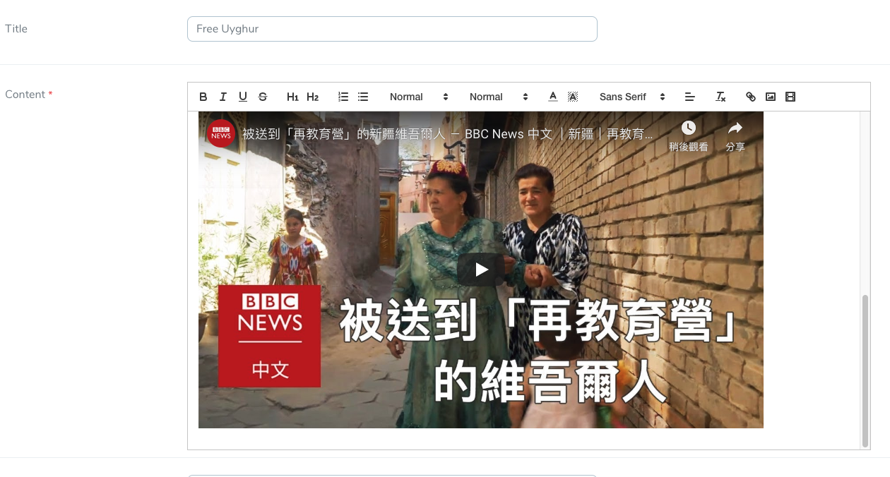Screen dimensions: 890x477
Task: Click the 'Title' field label
Action: pyautogui.click(x=16, y=29)
